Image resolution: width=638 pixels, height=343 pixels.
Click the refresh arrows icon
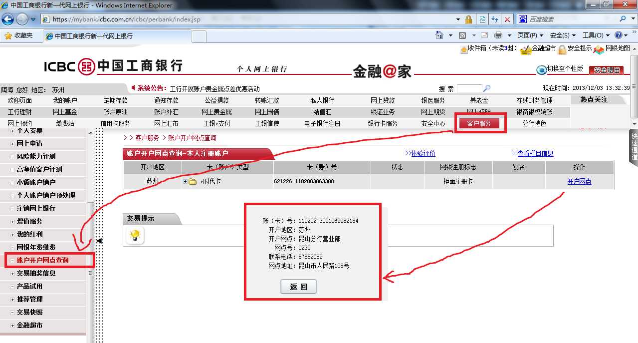(x=495, y=19)
